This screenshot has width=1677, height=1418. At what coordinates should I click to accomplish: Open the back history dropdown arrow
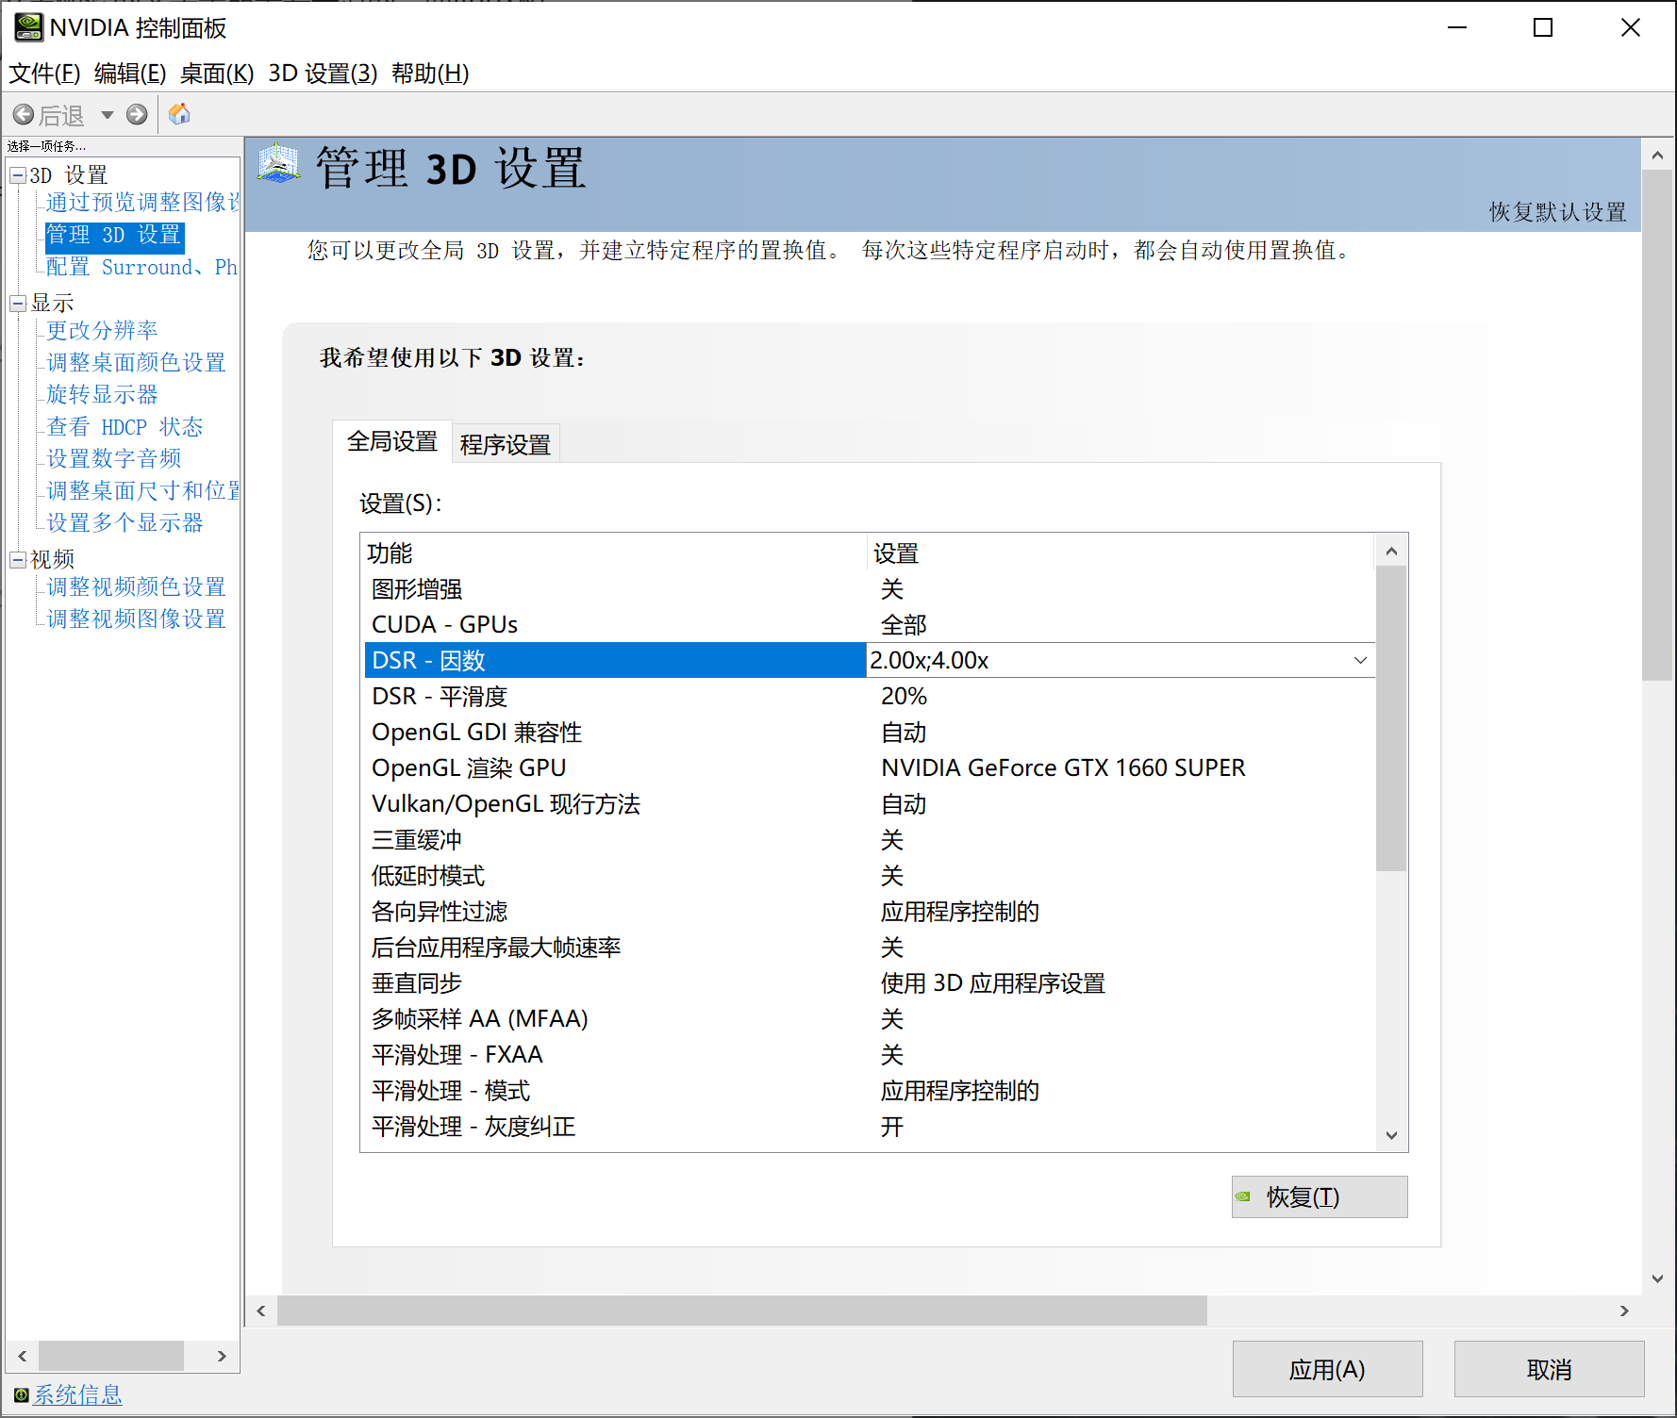tap(108, 115)
